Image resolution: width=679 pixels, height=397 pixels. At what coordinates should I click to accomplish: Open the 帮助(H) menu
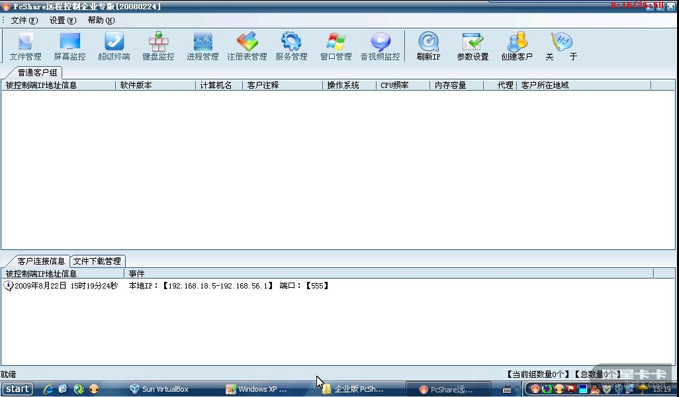click(x=101, y=21)
